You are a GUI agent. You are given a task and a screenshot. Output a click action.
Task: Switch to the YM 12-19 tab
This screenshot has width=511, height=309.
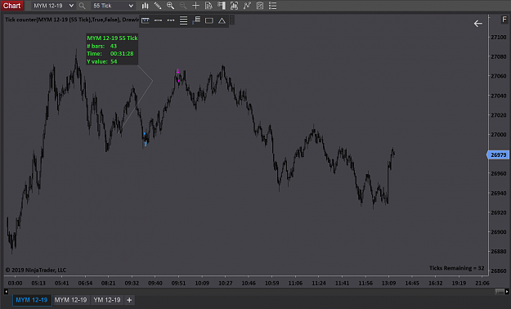(107, 300)
